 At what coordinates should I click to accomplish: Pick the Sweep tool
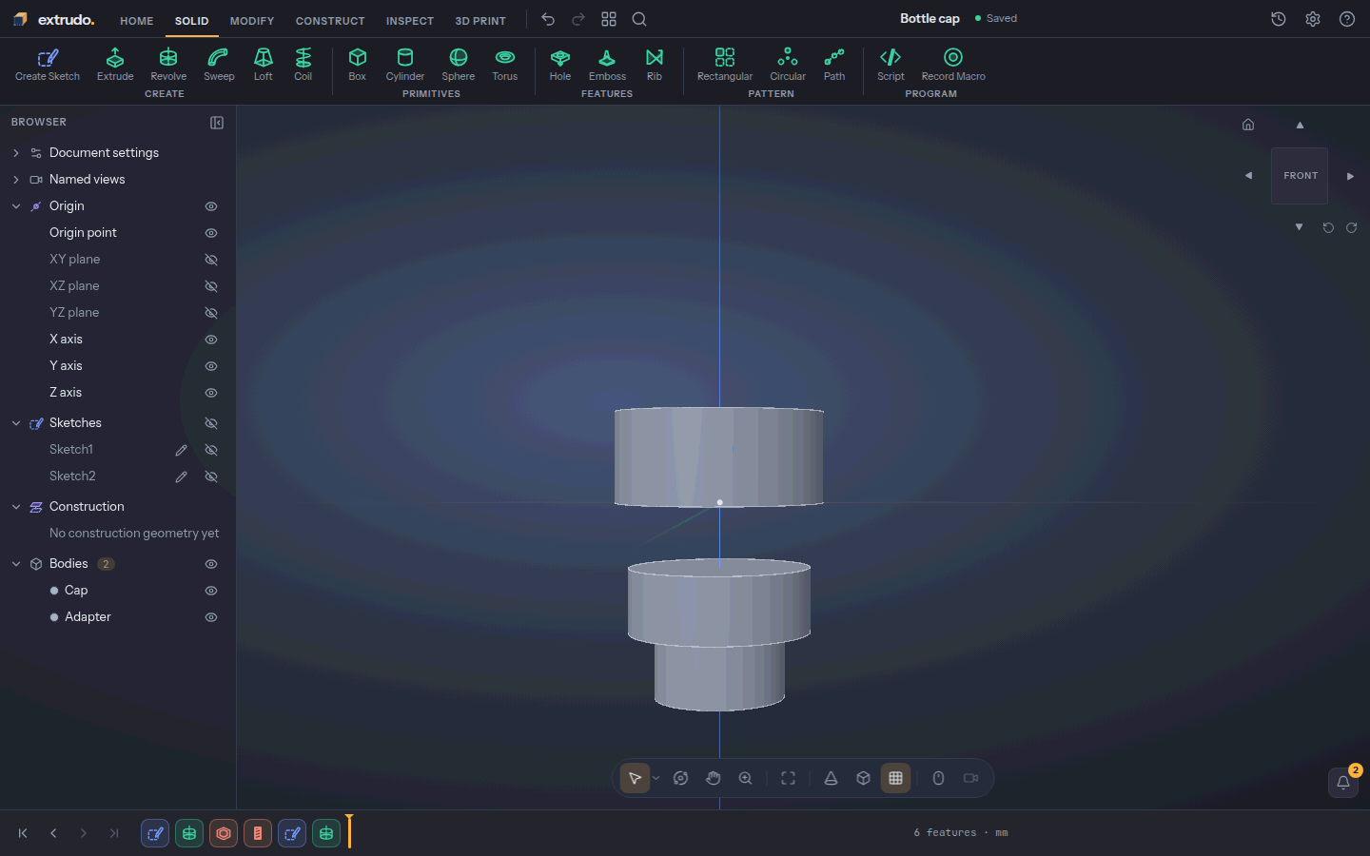tap(219, 65)
